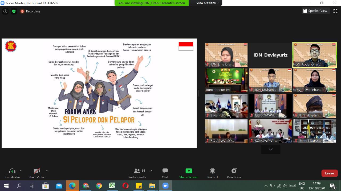The height and width of the screenshot is (191, 341).
Task: Switch layout using Speaker View button
Action: coord(315,11)
